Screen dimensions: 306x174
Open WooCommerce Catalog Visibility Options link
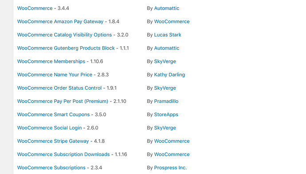(64, 35)
